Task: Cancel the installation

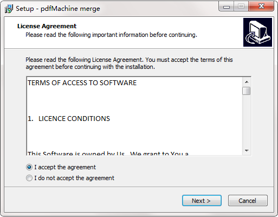Action: [248, 200]
